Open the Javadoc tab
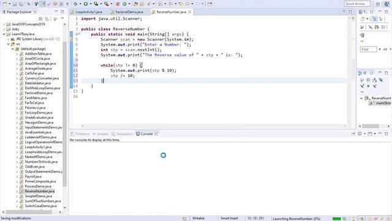Screen dimensions: 392x221 pos(100,134)
